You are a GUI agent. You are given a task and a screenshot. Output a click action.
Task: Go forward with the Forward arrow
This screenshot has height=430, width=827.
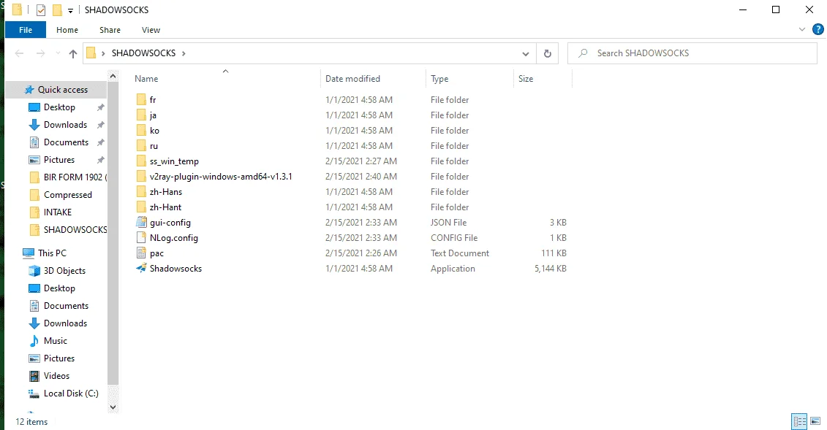(41, 53)
